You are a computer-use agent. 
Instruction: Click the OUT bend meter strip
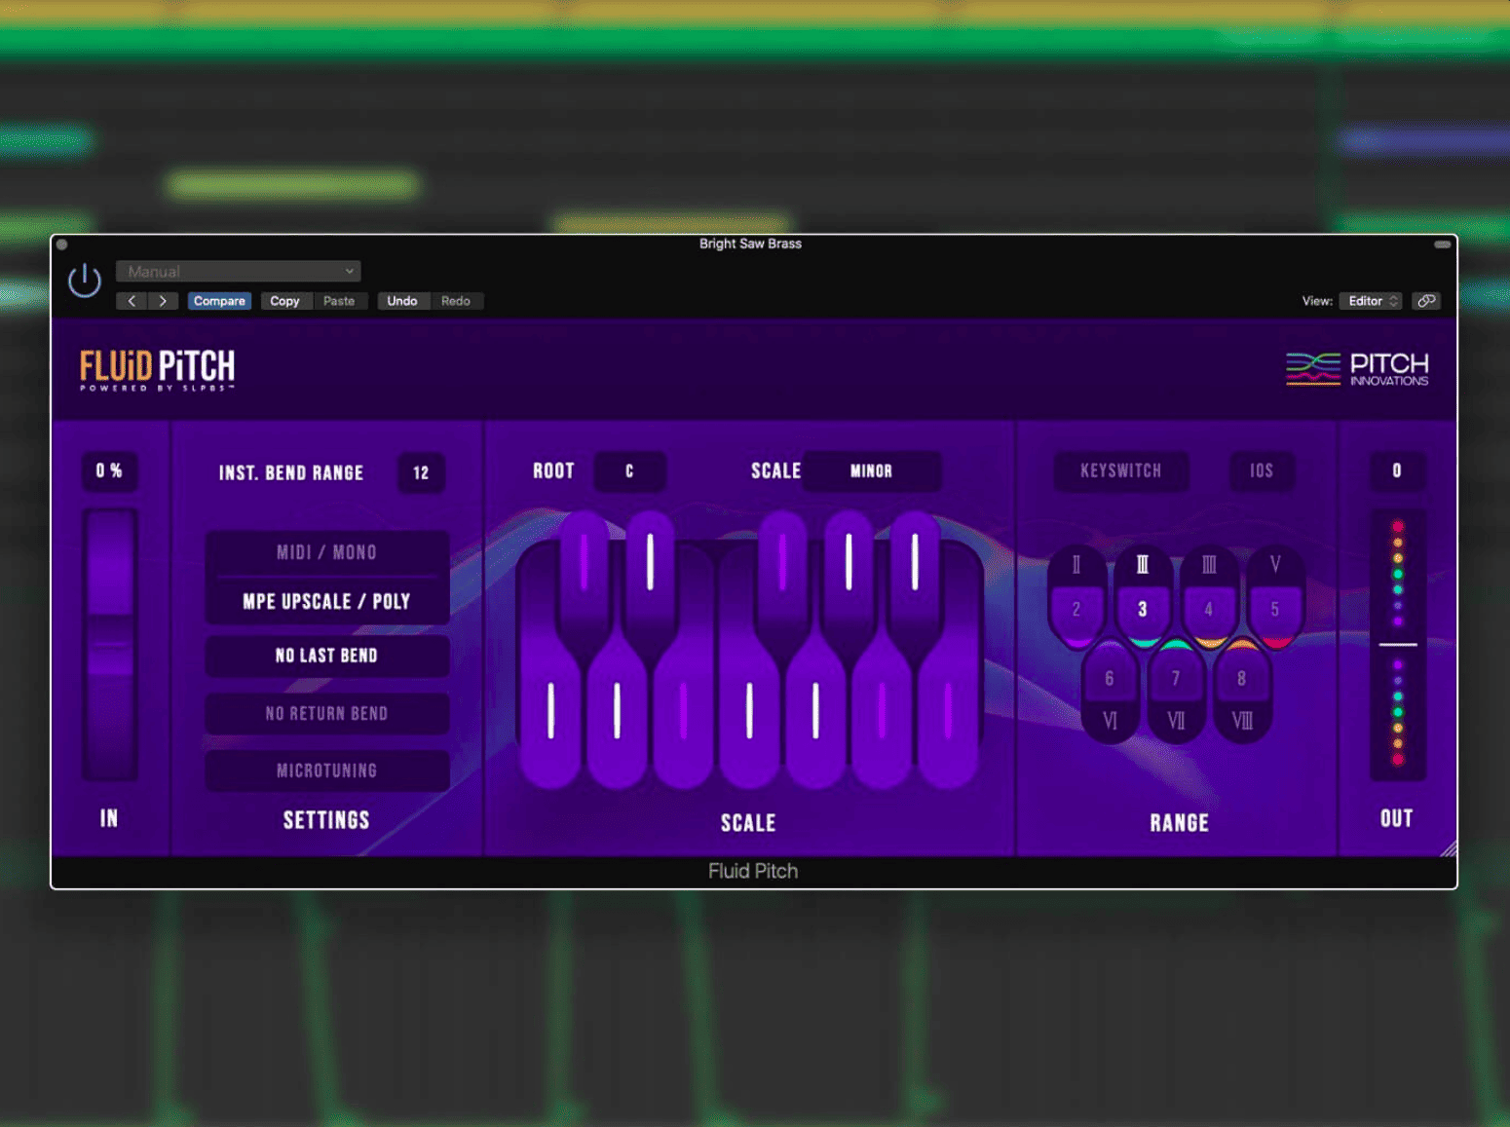pyautogui.click(x=1398, y=645)
